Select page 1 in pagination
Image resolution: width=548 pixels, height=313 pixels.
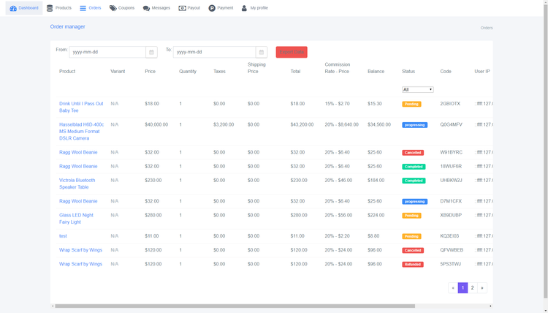point(463,288)
